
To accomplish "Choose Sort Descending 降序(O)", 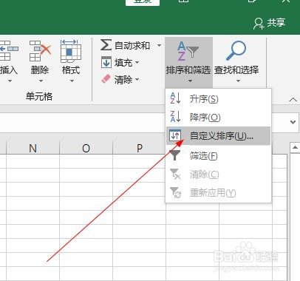I will pyautogui.click(x=219, y=117).
